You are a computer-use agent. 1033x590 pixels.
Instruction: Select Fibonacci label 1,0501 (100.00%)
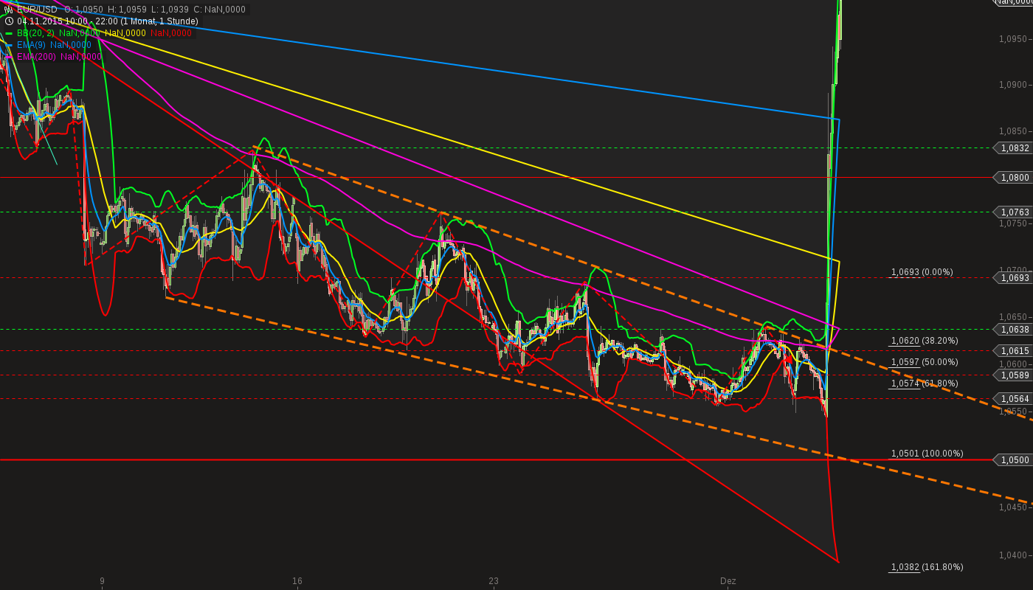point(927,454)
